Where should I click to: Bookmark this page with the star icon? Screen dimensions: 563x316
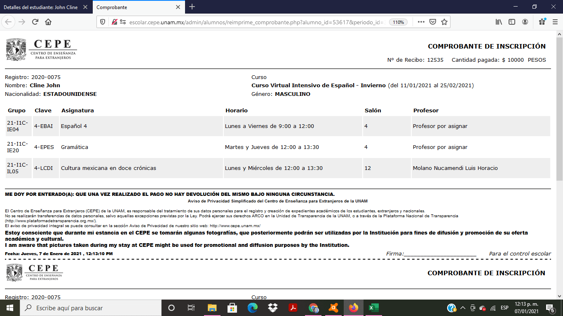[x=444, y=22]
